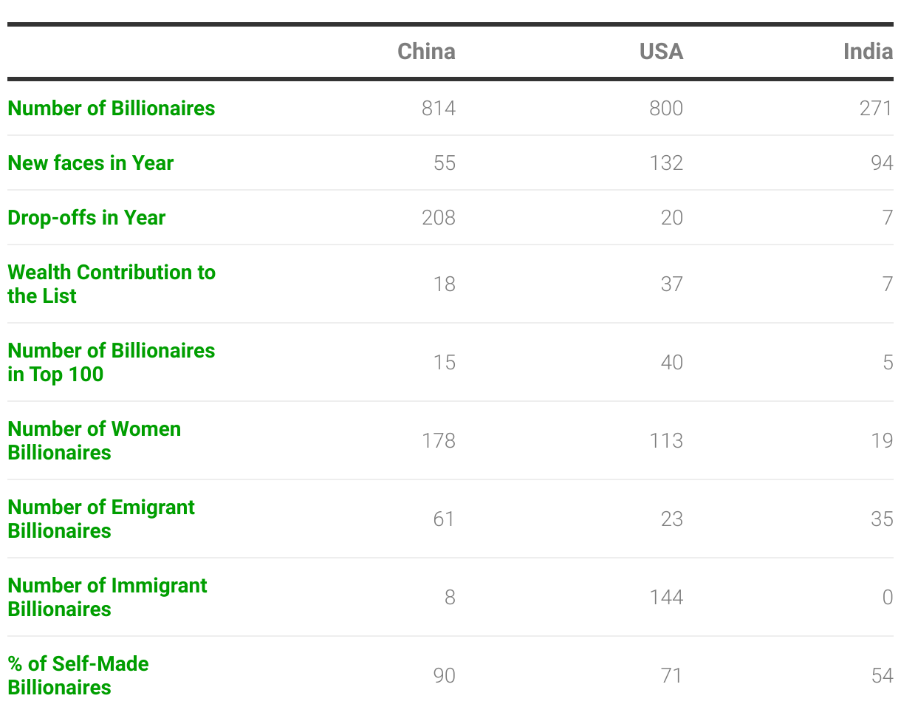Click China's drop-offs value 208

tap(439, 217)
